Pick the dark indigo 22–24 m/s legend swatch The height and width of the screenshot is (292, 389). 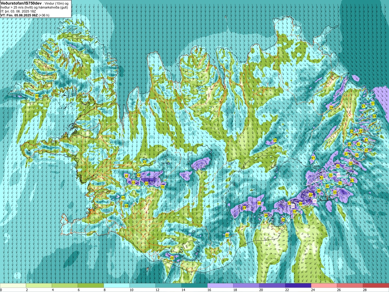pos(298,286)
